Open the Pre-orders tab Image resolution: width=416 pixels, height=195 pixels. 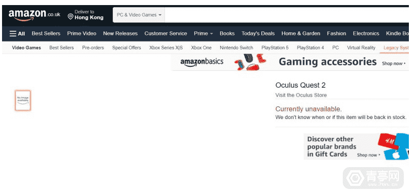93,48
